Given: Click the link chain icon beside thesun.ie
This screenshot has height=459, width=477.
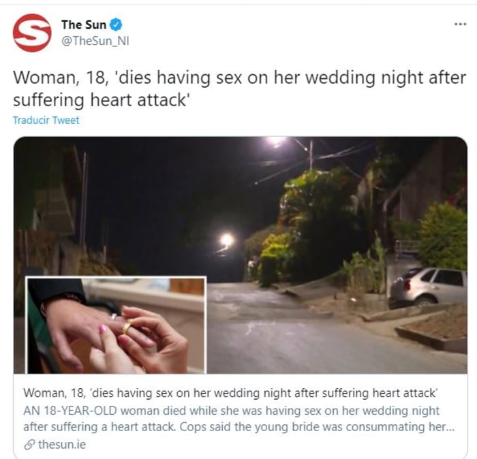Looking at the screenshot, I should coord(29,445).
